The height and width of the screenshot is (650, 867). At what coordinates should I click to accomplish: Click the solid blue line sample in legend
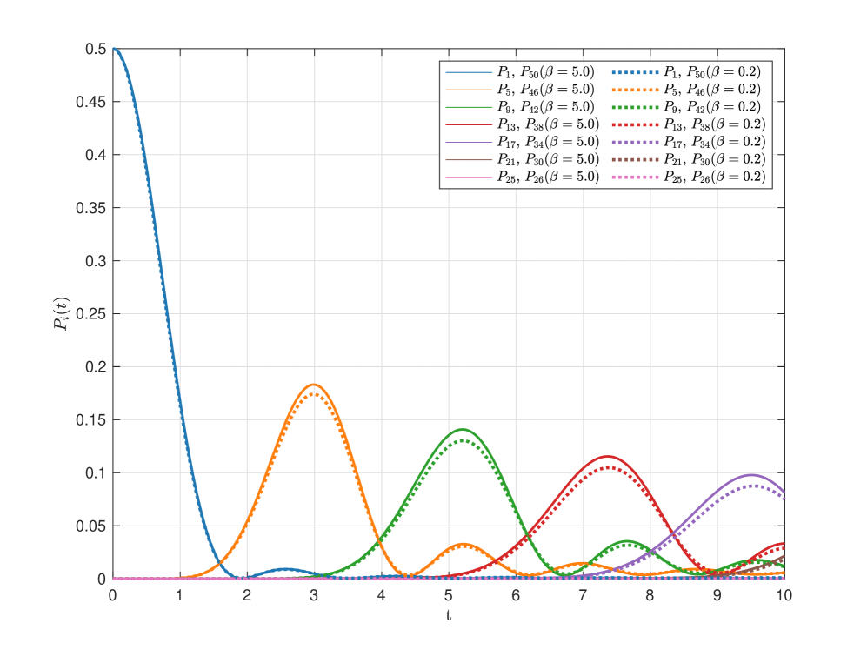(x=469, y=72)
